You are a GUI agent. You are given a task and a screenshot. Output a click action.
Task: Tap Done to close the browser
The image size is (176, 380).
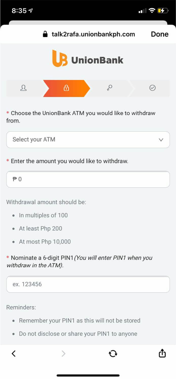(x=160, y=34)
